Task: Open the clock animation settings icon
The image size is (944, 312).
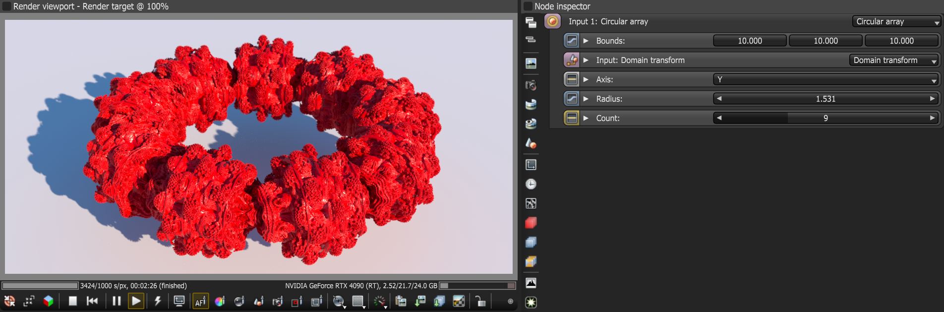Action: (531, 184)
